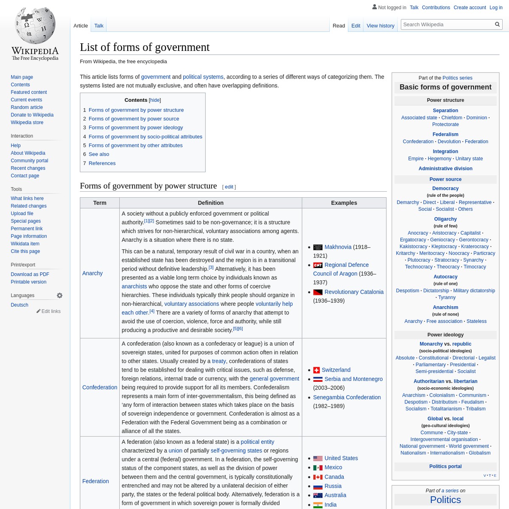Click the V template view link
This screenshot has width=509, height=509.
pos(485,475)
